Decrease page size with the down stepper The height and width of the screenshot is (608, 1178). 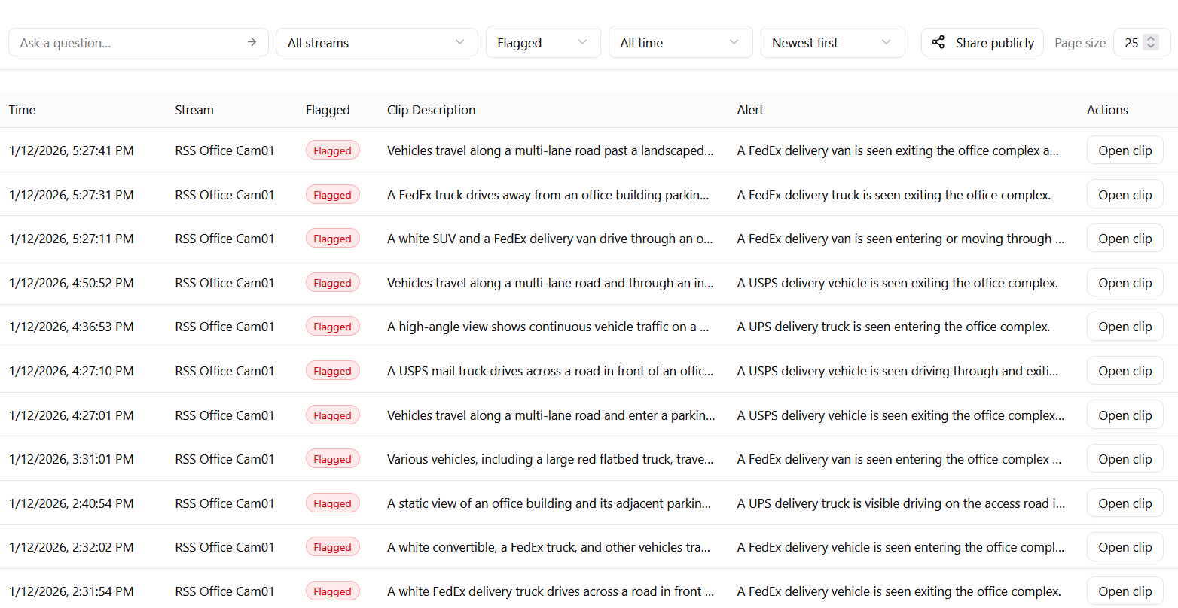(1151, 47)
